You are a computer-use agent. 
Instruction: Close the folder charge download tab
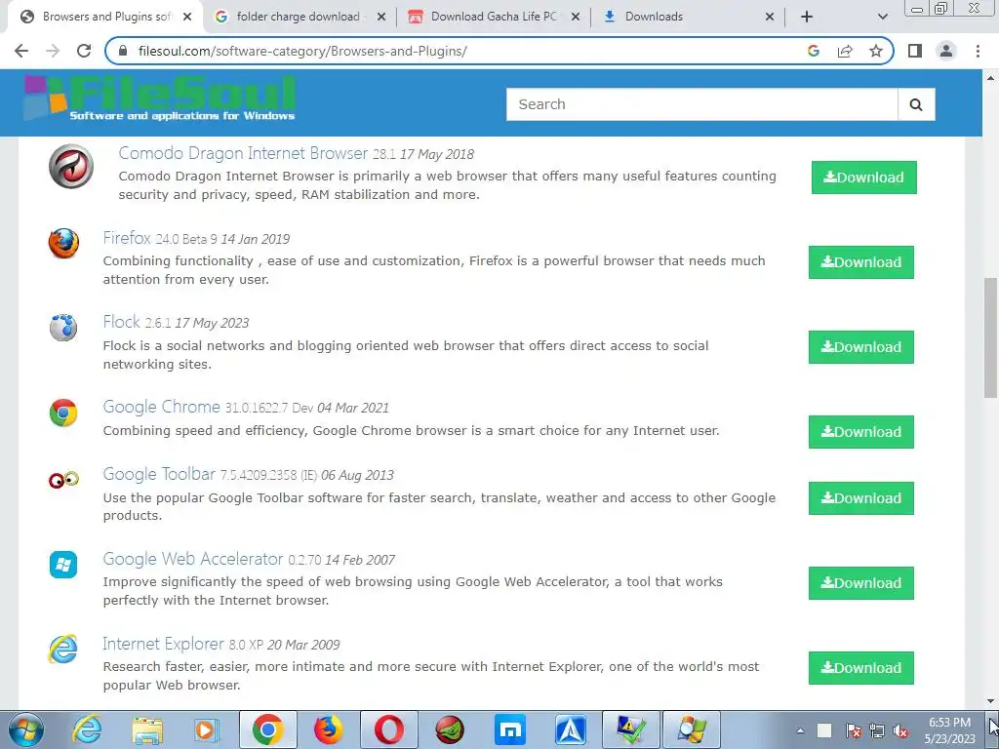click(x=381, y=18)
